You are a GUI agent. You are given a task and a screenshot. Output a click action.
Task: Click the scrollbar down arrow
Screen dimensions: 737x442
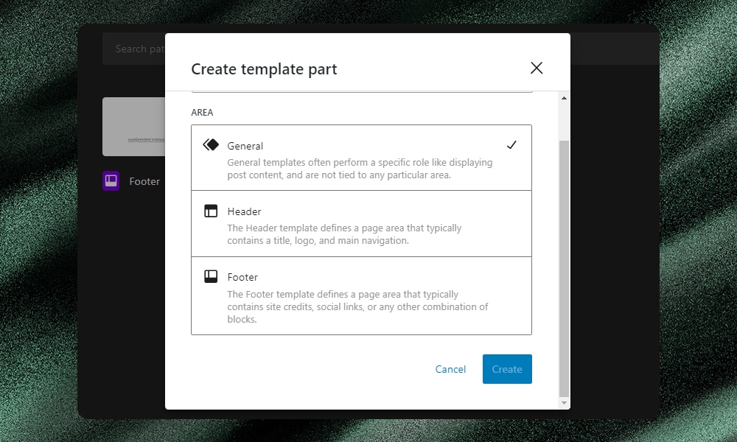[563, 402]
